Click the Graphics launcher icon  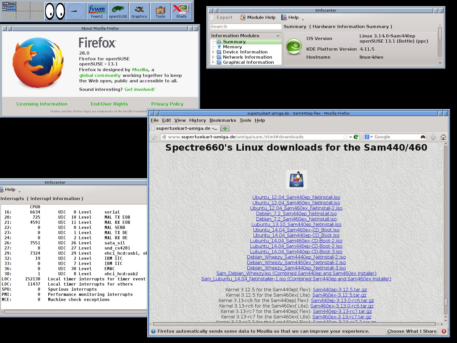pos(139,11)
